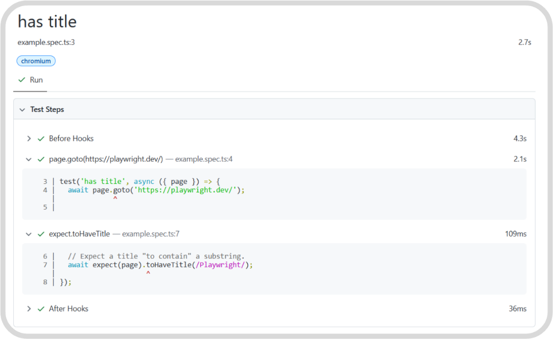
Task: Click the green checkmark beside After Hooks
Action: (x=41, y=309)
